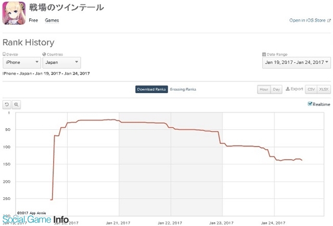Click the globe icon beside Countries
The width and height of the screenshot is (333, 226).
point(44,54)
